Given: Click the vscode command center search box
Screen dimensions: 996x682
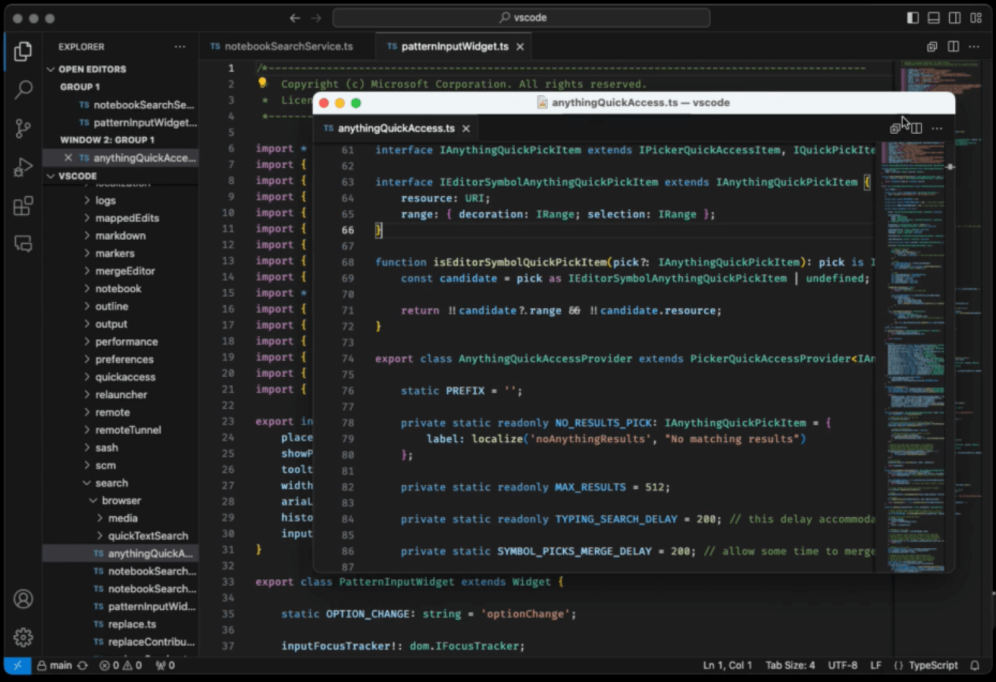Looking at the screenshot, I should click(x=521, y=18).
